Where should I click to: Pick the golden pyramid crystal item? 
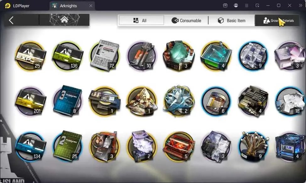coord(142,101)
